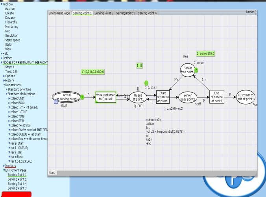The width and height of the screenshot is (266, 197).
Task: Open the Serving Point 2 tab
Action: click(104, 13)
